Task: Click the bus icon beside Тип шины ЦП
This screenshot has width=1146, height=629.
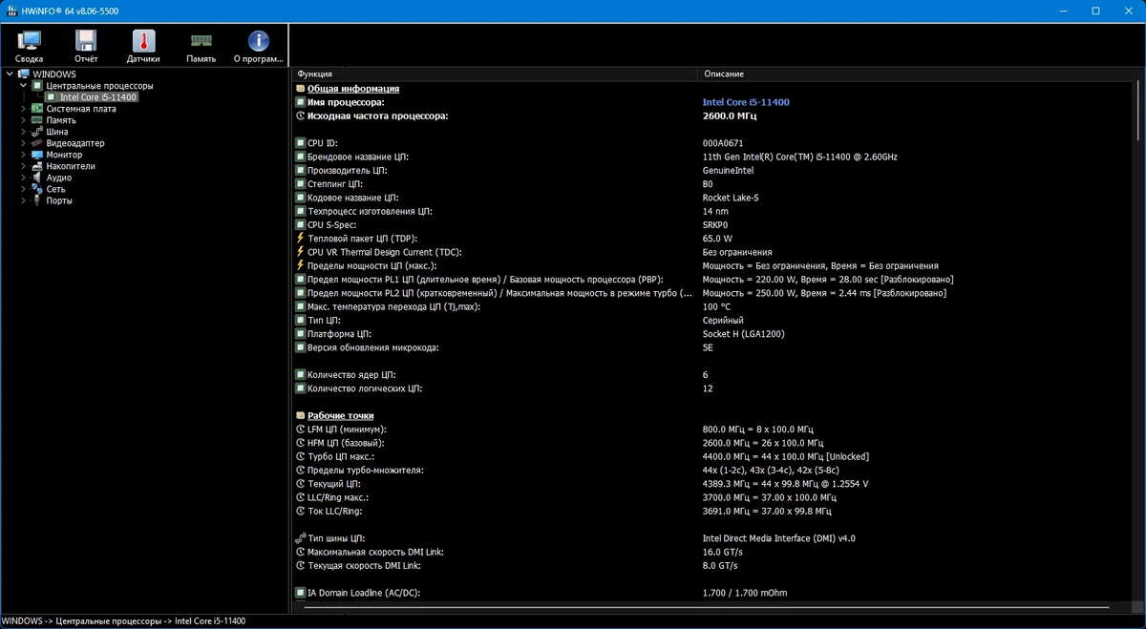Action: click(x=300, y=538)
